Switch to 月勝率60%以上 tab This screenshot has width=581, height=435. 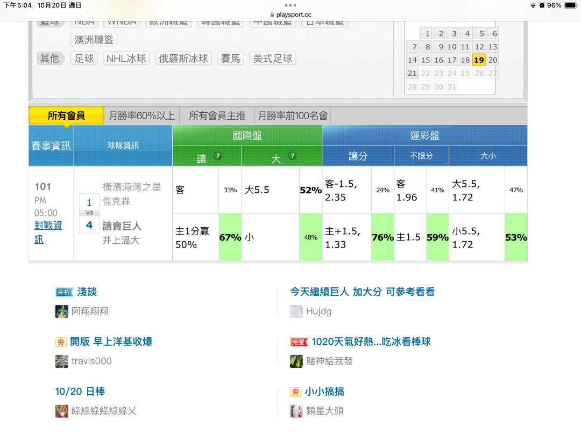(141, 116)
